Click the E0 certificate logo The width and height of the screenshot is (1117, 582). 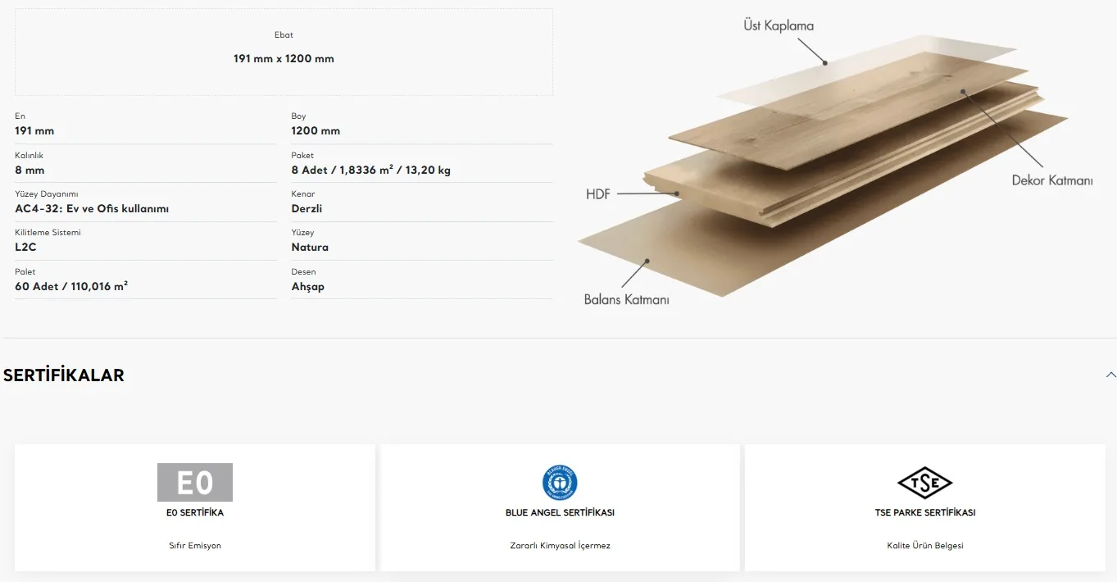195,482
